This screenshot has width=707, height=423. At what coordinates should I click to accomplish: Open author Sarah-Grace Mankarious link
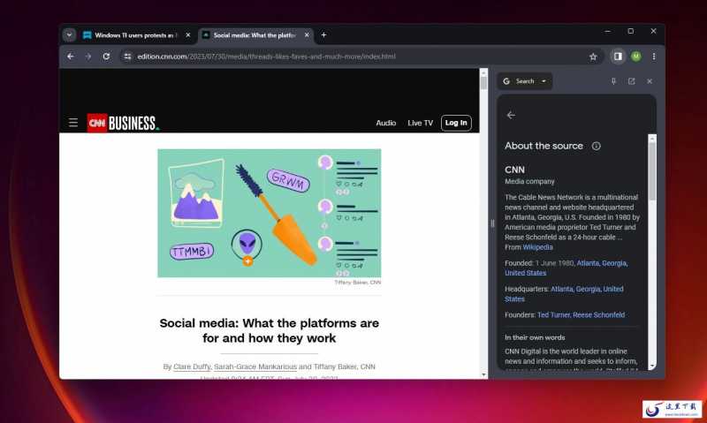point(255,366)
